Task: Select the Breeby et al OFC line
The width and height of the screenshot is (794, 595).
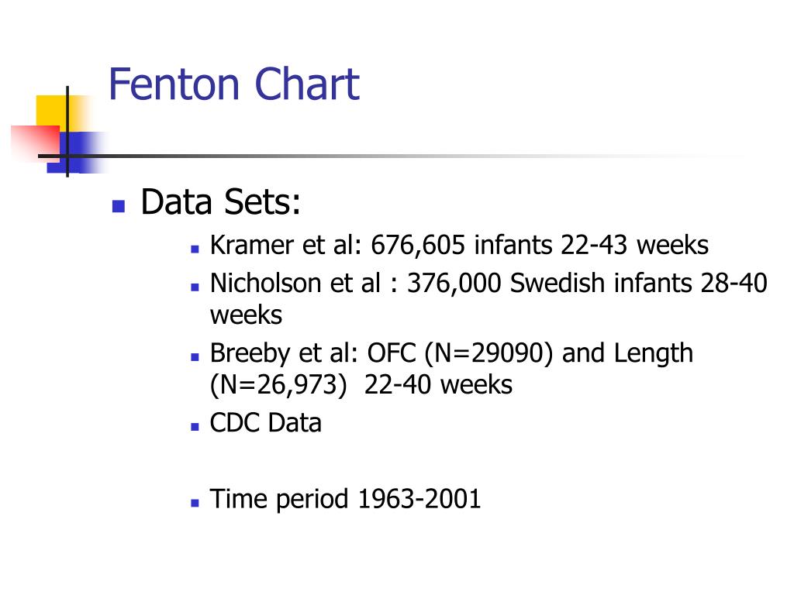Action: tap(451, 353)
